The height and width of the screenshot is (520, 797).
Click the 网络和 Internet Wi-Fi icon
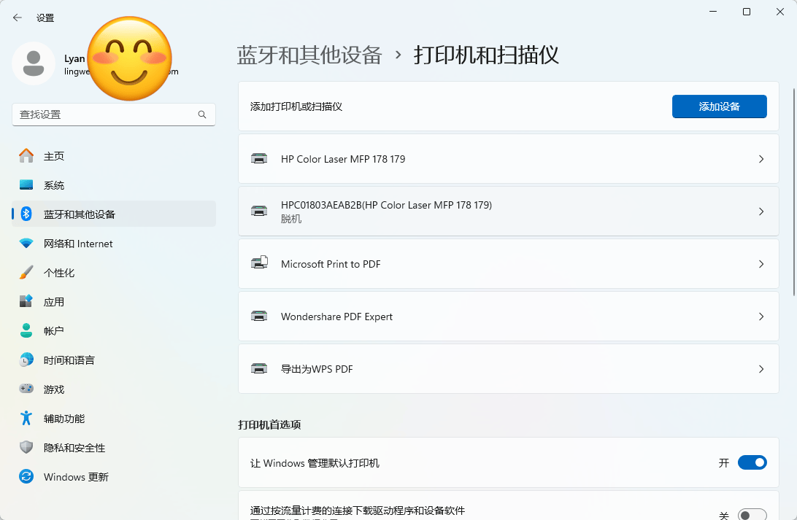coord(26,244)
